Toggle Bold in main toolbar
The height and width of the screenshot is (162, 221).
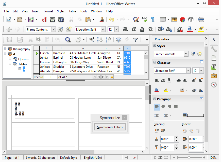125,29
